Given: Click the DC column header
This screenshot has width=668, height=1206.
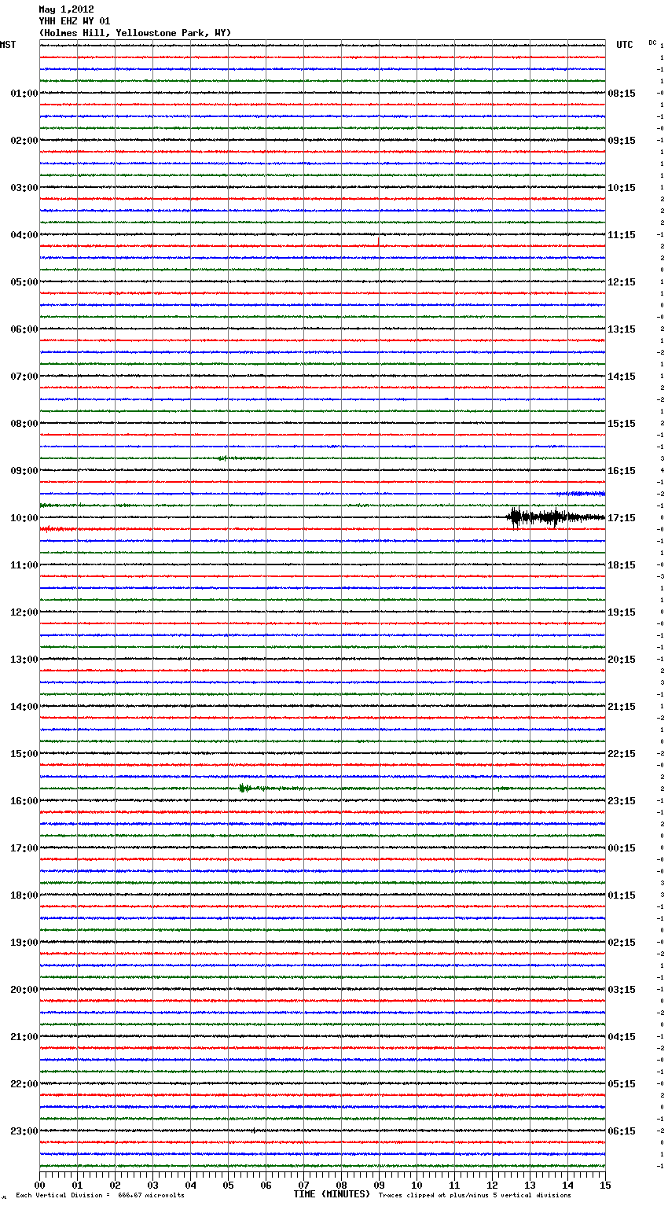Looking at the screenshot, I should [652, 42].
